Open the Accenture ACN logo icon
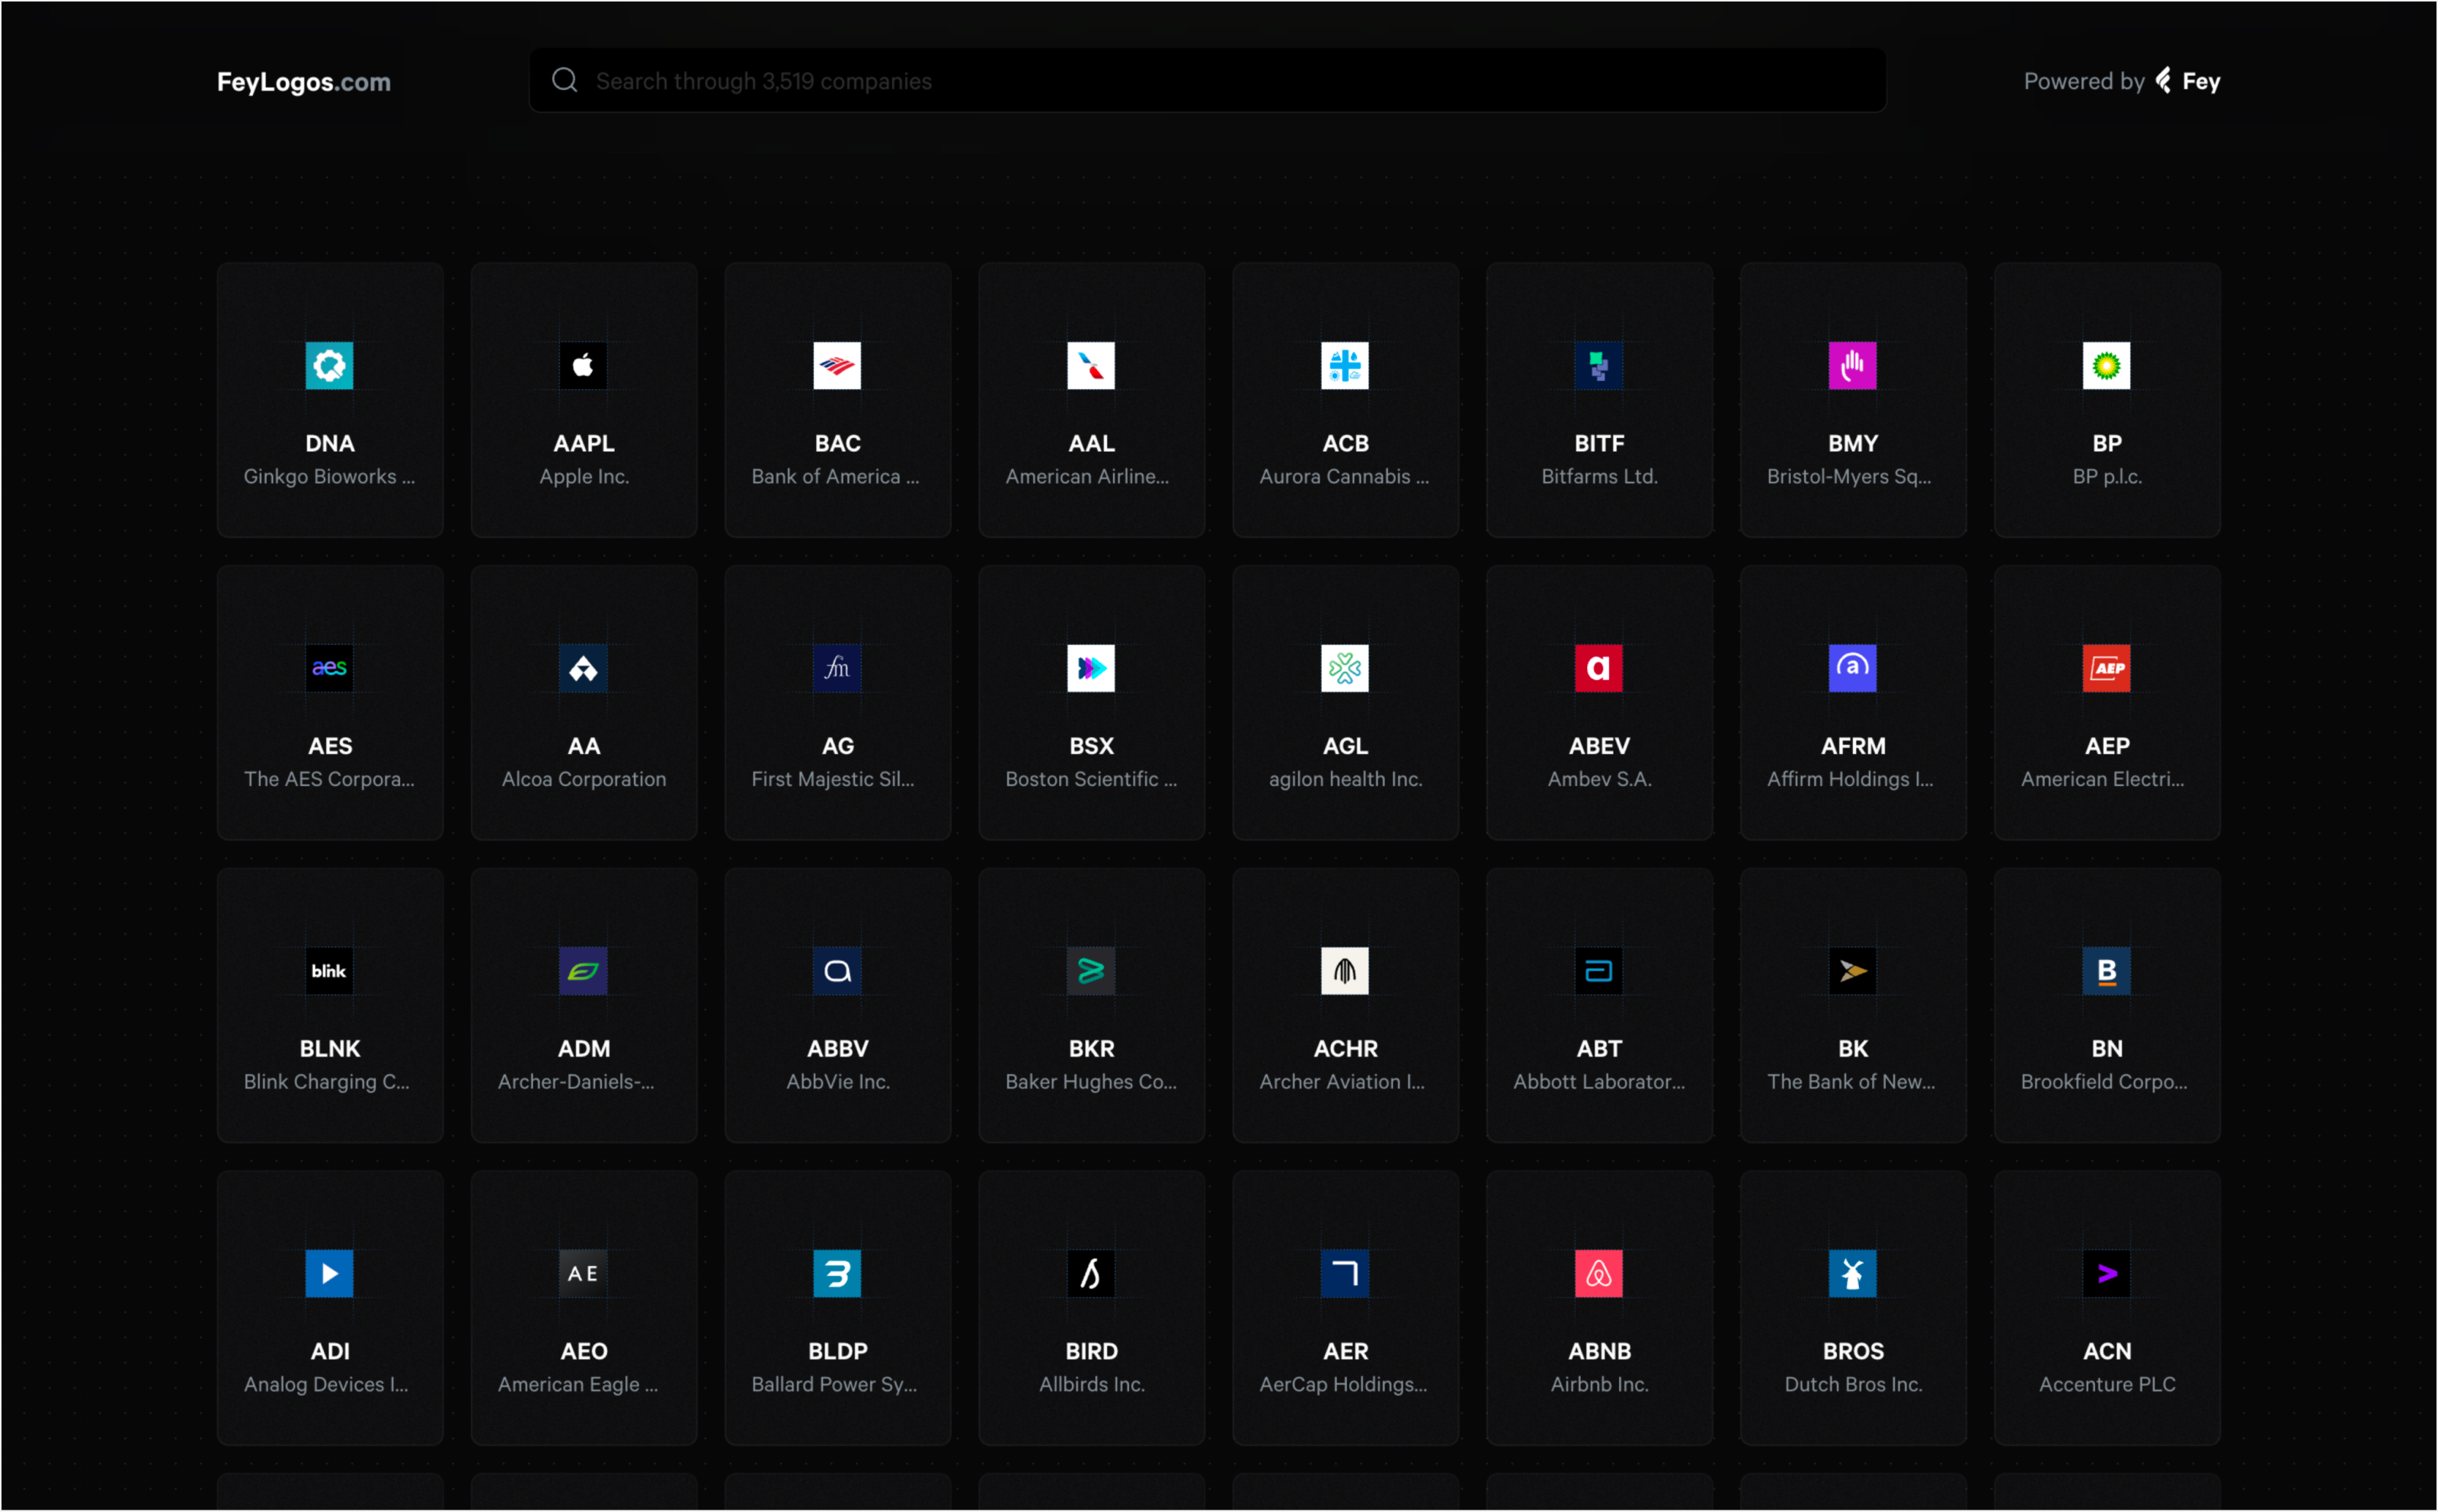Image resolution: width=2438 pixels, height=1512 pixels. 2107,1273
